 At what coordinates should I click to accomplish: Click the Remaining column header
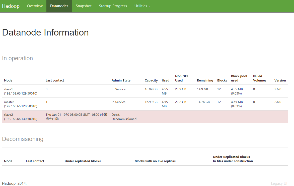pyautogui.click(x=205, y=80)
